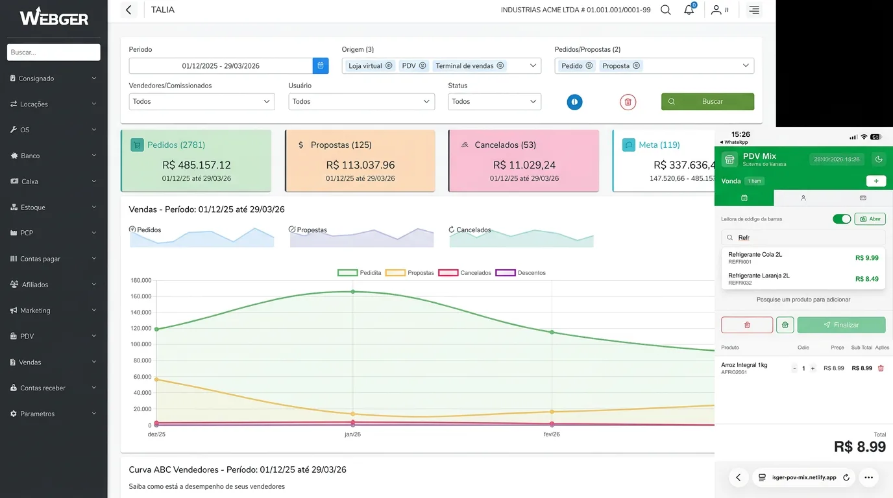Click the icon on Cancelados card

click(x=465, y=145)
